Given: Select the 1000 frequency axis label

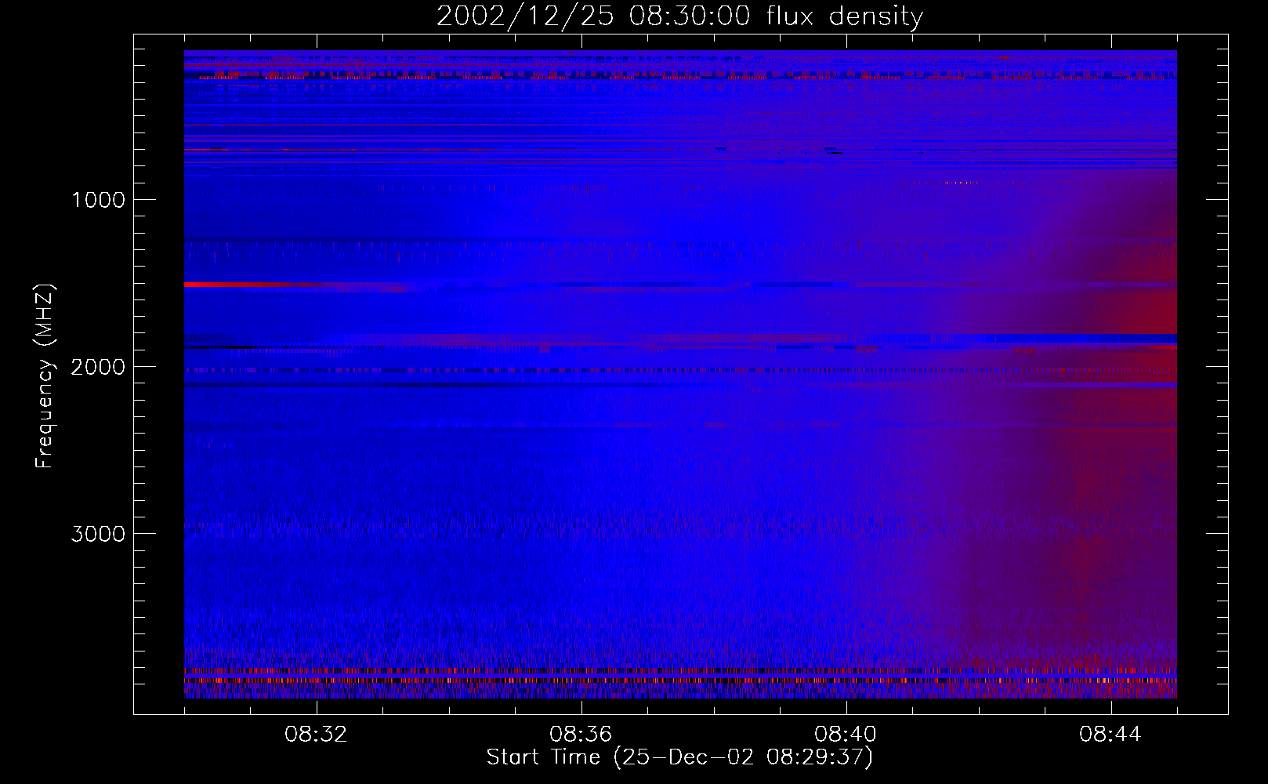Looking at the screenshot, I should coord(98,200).
